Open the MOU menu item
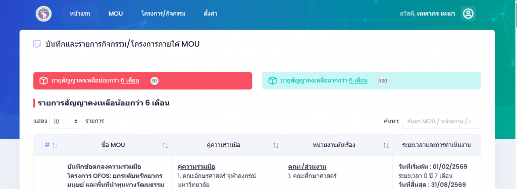The height and width of the screenshot is (189, 517). click(x=116, y=14)
